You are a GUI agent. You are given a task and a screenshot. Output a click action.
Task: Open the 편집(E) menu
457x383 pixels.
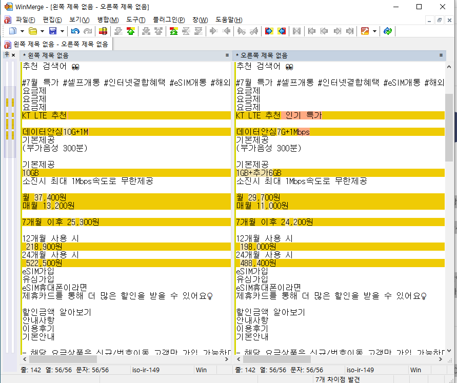point(52,20)
